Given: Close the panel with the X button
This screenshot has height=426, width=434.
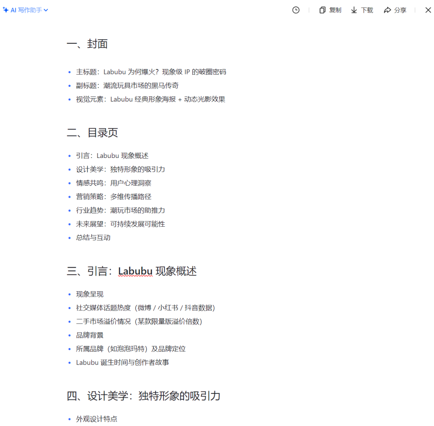Looking at the screenshot, I should coord(428,10).
